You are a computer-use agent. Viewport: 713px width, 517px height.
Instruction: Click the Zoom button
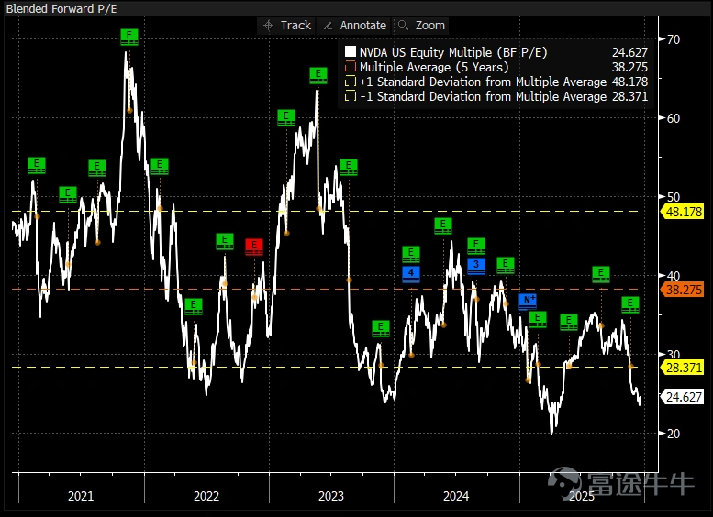[x=421, y=26]
